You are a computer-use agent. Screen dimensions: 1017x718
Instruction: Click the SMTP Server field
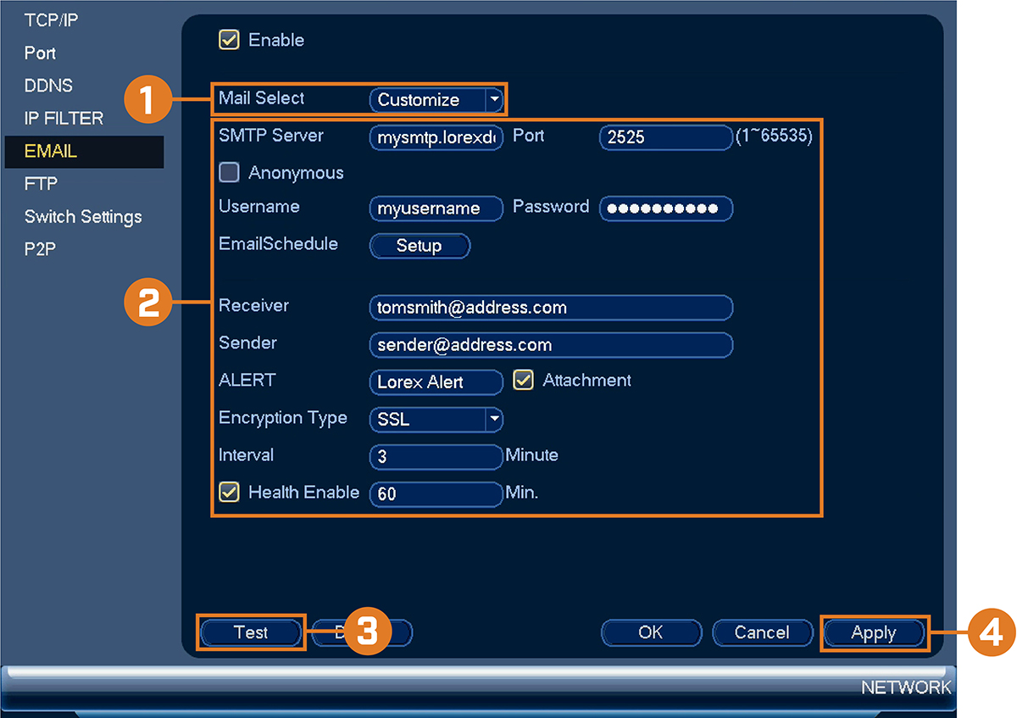coord(436,137)
